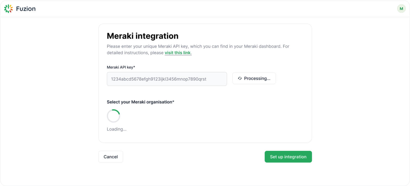This screenshot has height=186, width=410.
Task: Click the placeholder key text 1234abcd5678efgh…
Action: (x=159, y=79)
